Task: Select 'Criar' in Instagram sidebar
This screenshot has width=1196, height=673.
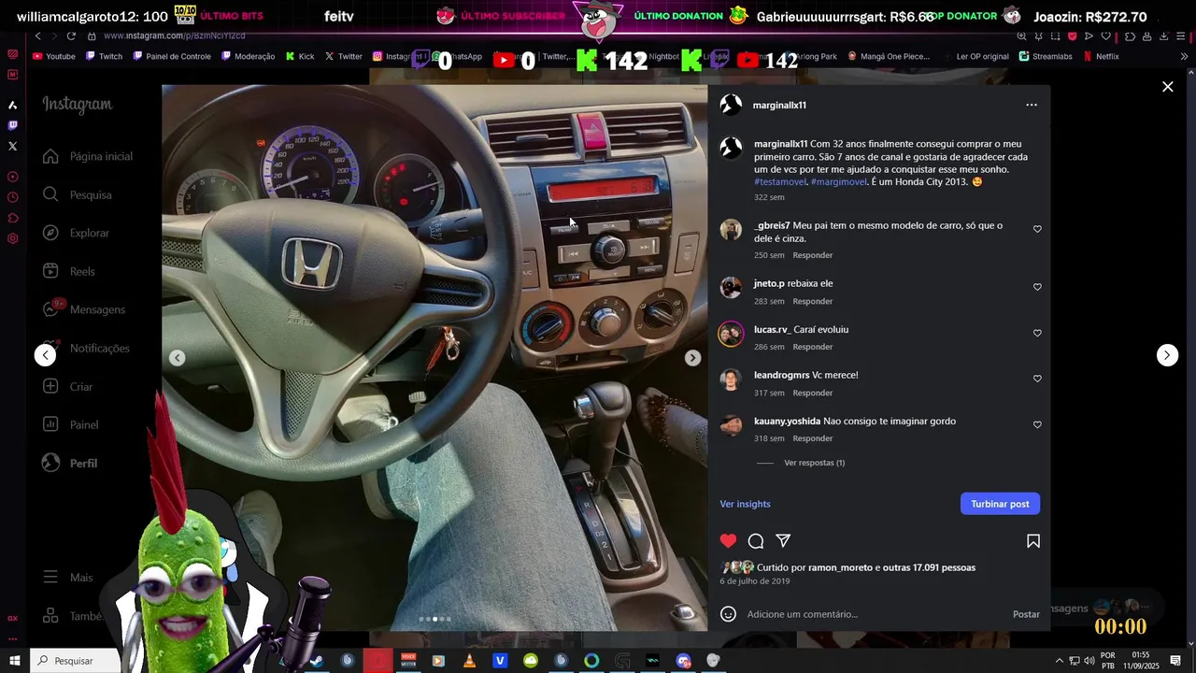Action: (68, 386)
